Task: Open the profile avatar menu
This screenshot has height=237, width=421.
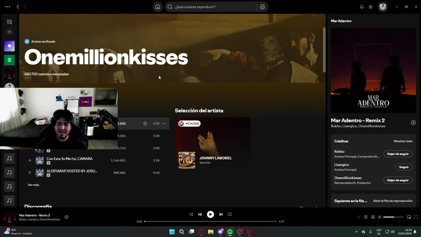Action: [383, 7]
